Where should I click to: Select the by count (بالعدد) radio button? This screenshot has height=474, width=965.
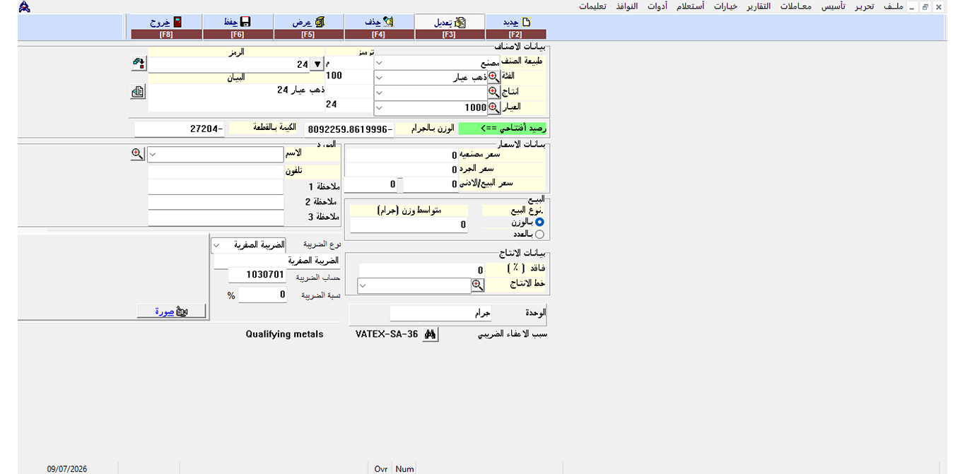tap(539, 234)
